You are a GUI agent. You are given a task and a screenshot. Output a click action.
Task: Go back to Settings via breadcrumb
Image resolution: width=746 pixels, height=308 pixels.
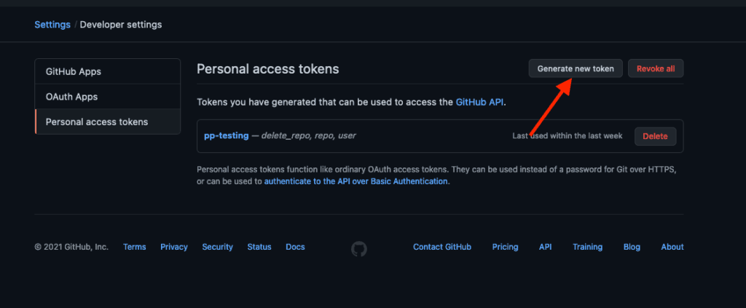pos(52,24)
